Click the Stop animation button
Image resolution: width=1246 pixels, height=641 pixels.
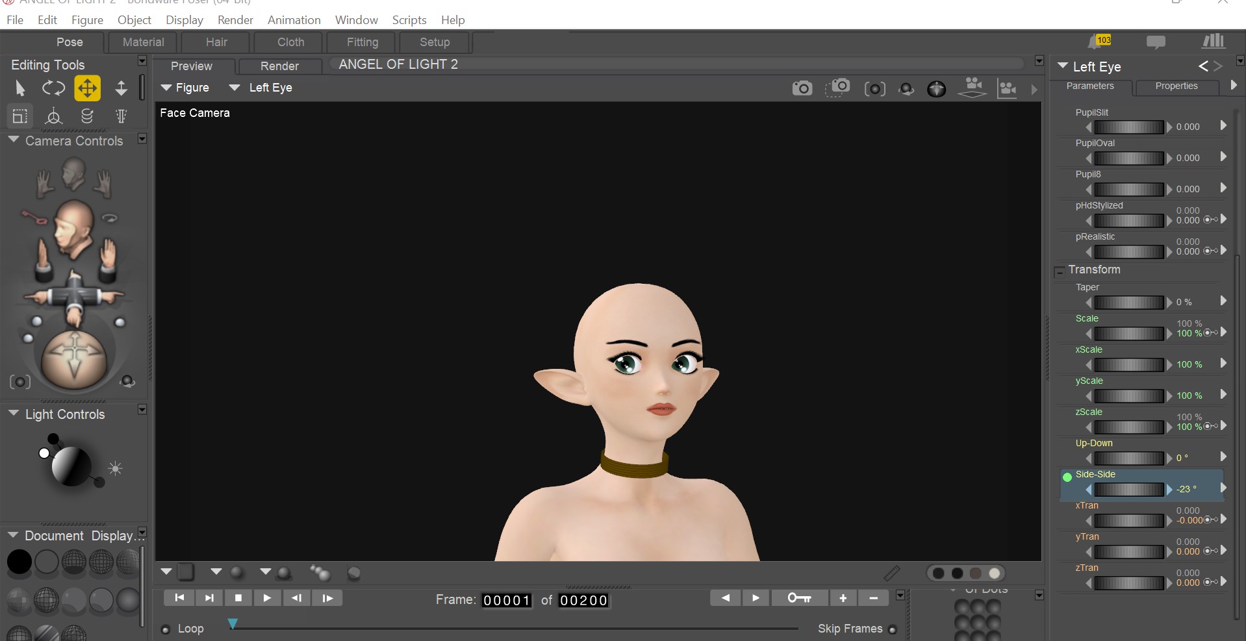click(238, 598)
